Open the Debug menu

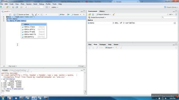pos(41,4)
